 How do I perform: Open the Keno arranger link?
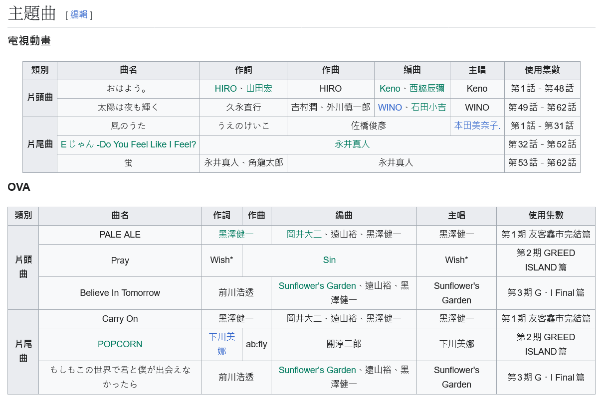pyautogui.click(x=390, y=89)
